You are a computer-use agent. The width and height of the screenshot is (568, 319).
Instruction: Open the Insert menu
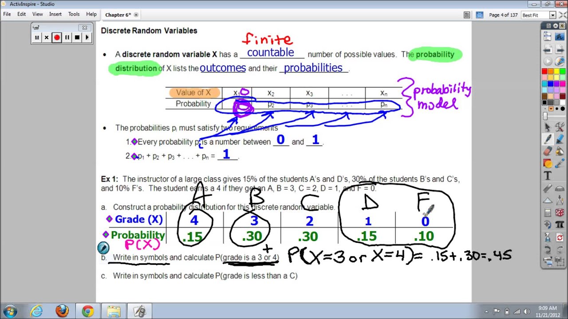(55, 14)
